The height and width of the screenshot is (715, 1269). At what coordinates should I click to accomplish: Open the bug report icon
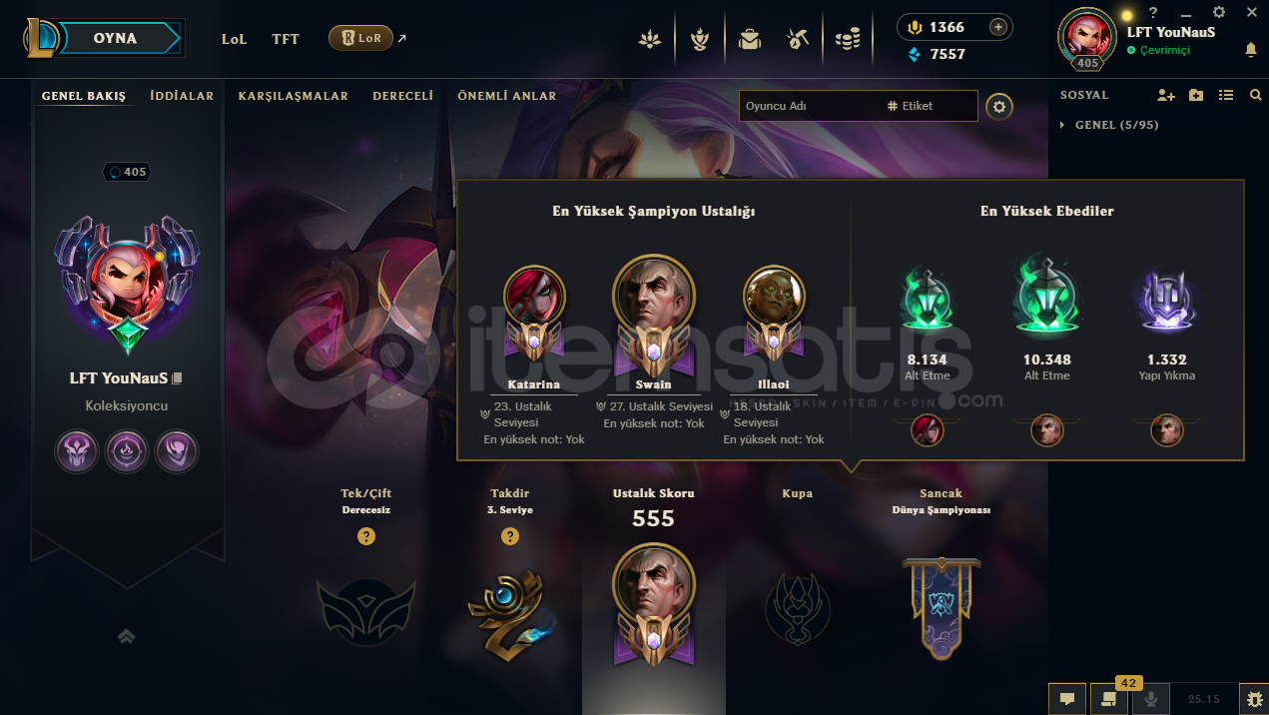[1253, 699]
